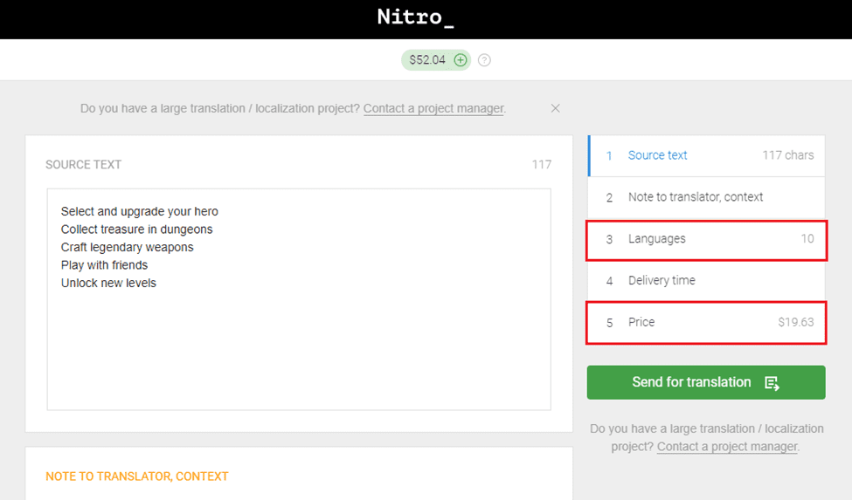
Task: Select step 1 Source text in sidebar
Action: tap(657, 155)
